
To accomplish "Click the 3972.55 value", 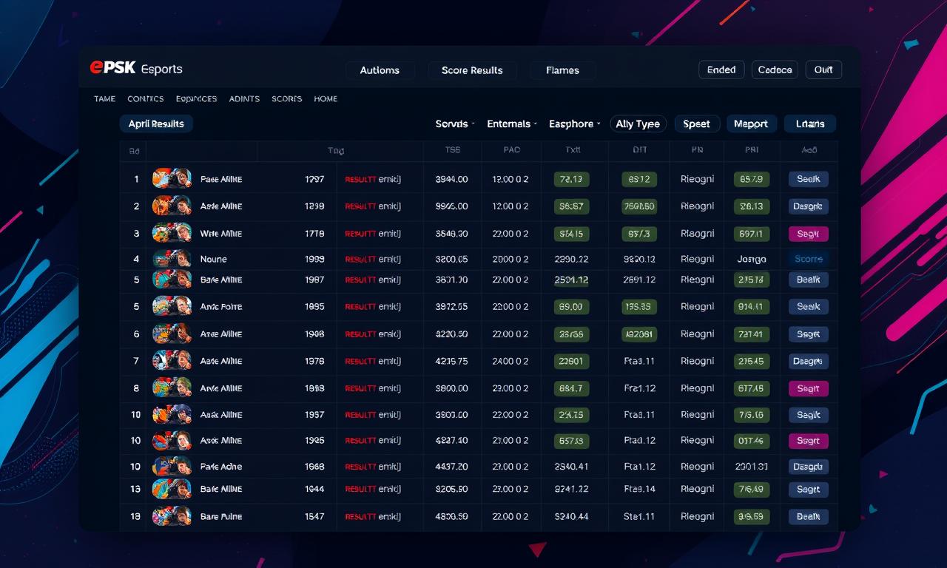I will (x=451, y=306).
